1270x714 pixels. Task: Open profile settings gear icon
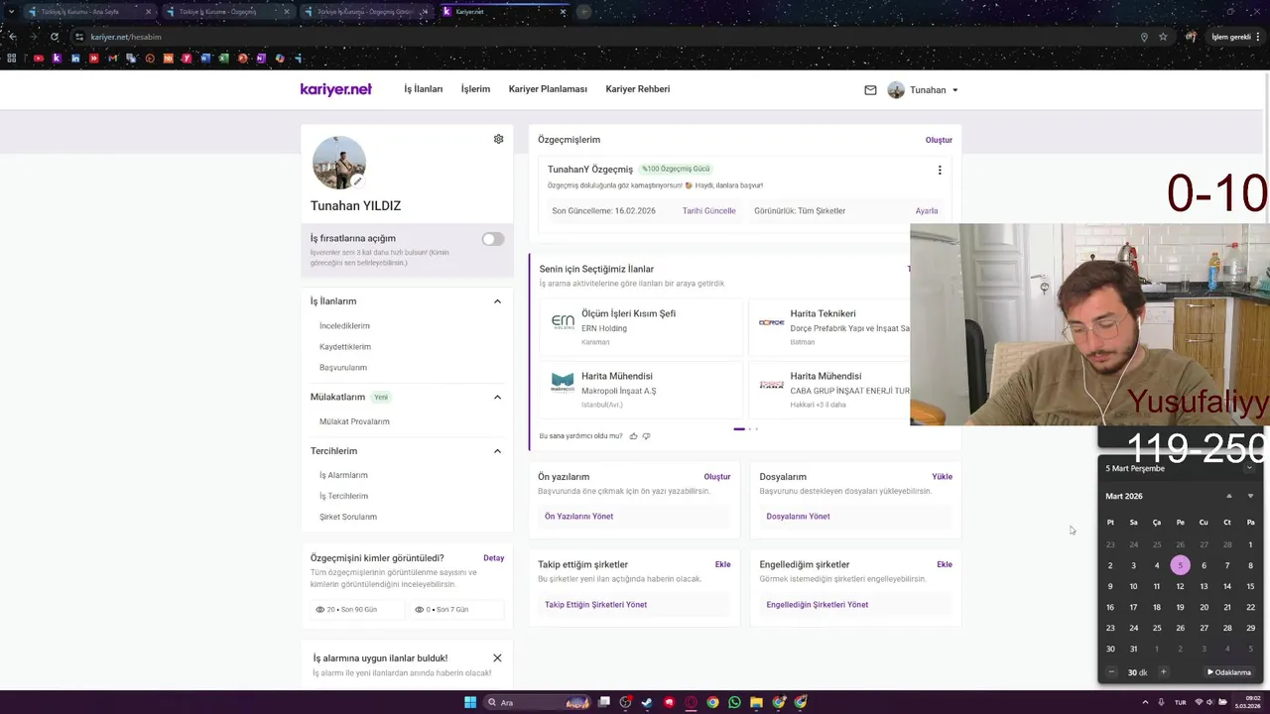pos(498,139)
